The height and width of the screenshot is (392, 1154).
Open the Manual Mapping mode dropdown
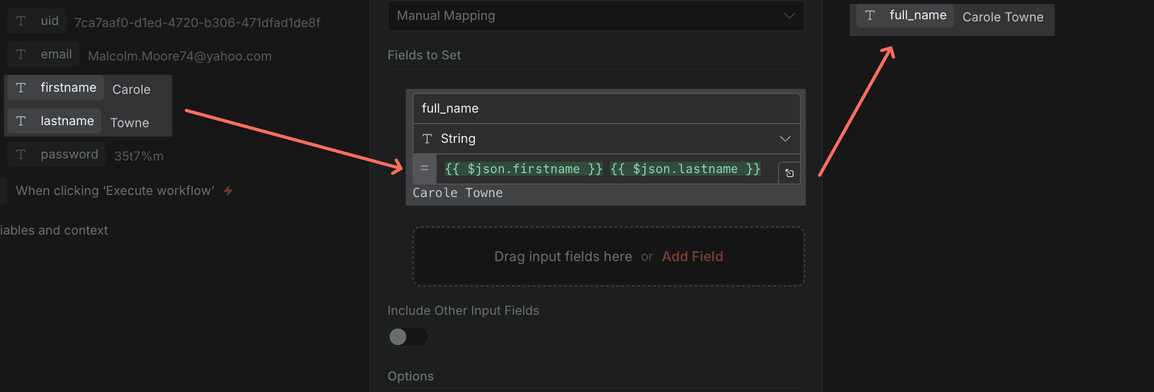pos(596,16)
